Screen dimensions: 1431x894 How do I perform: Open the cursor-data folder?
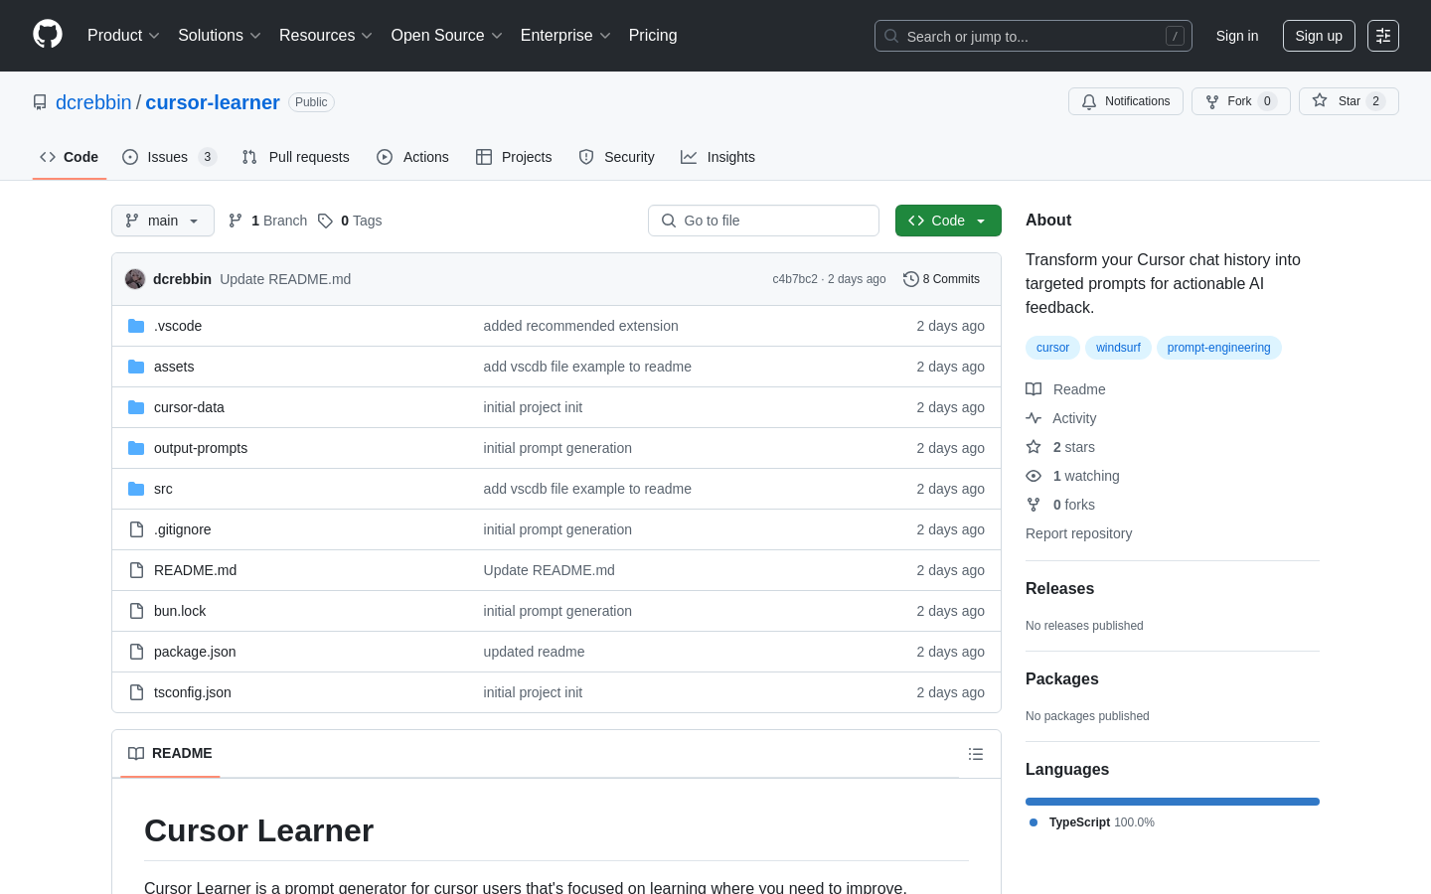tap(189, 407)
